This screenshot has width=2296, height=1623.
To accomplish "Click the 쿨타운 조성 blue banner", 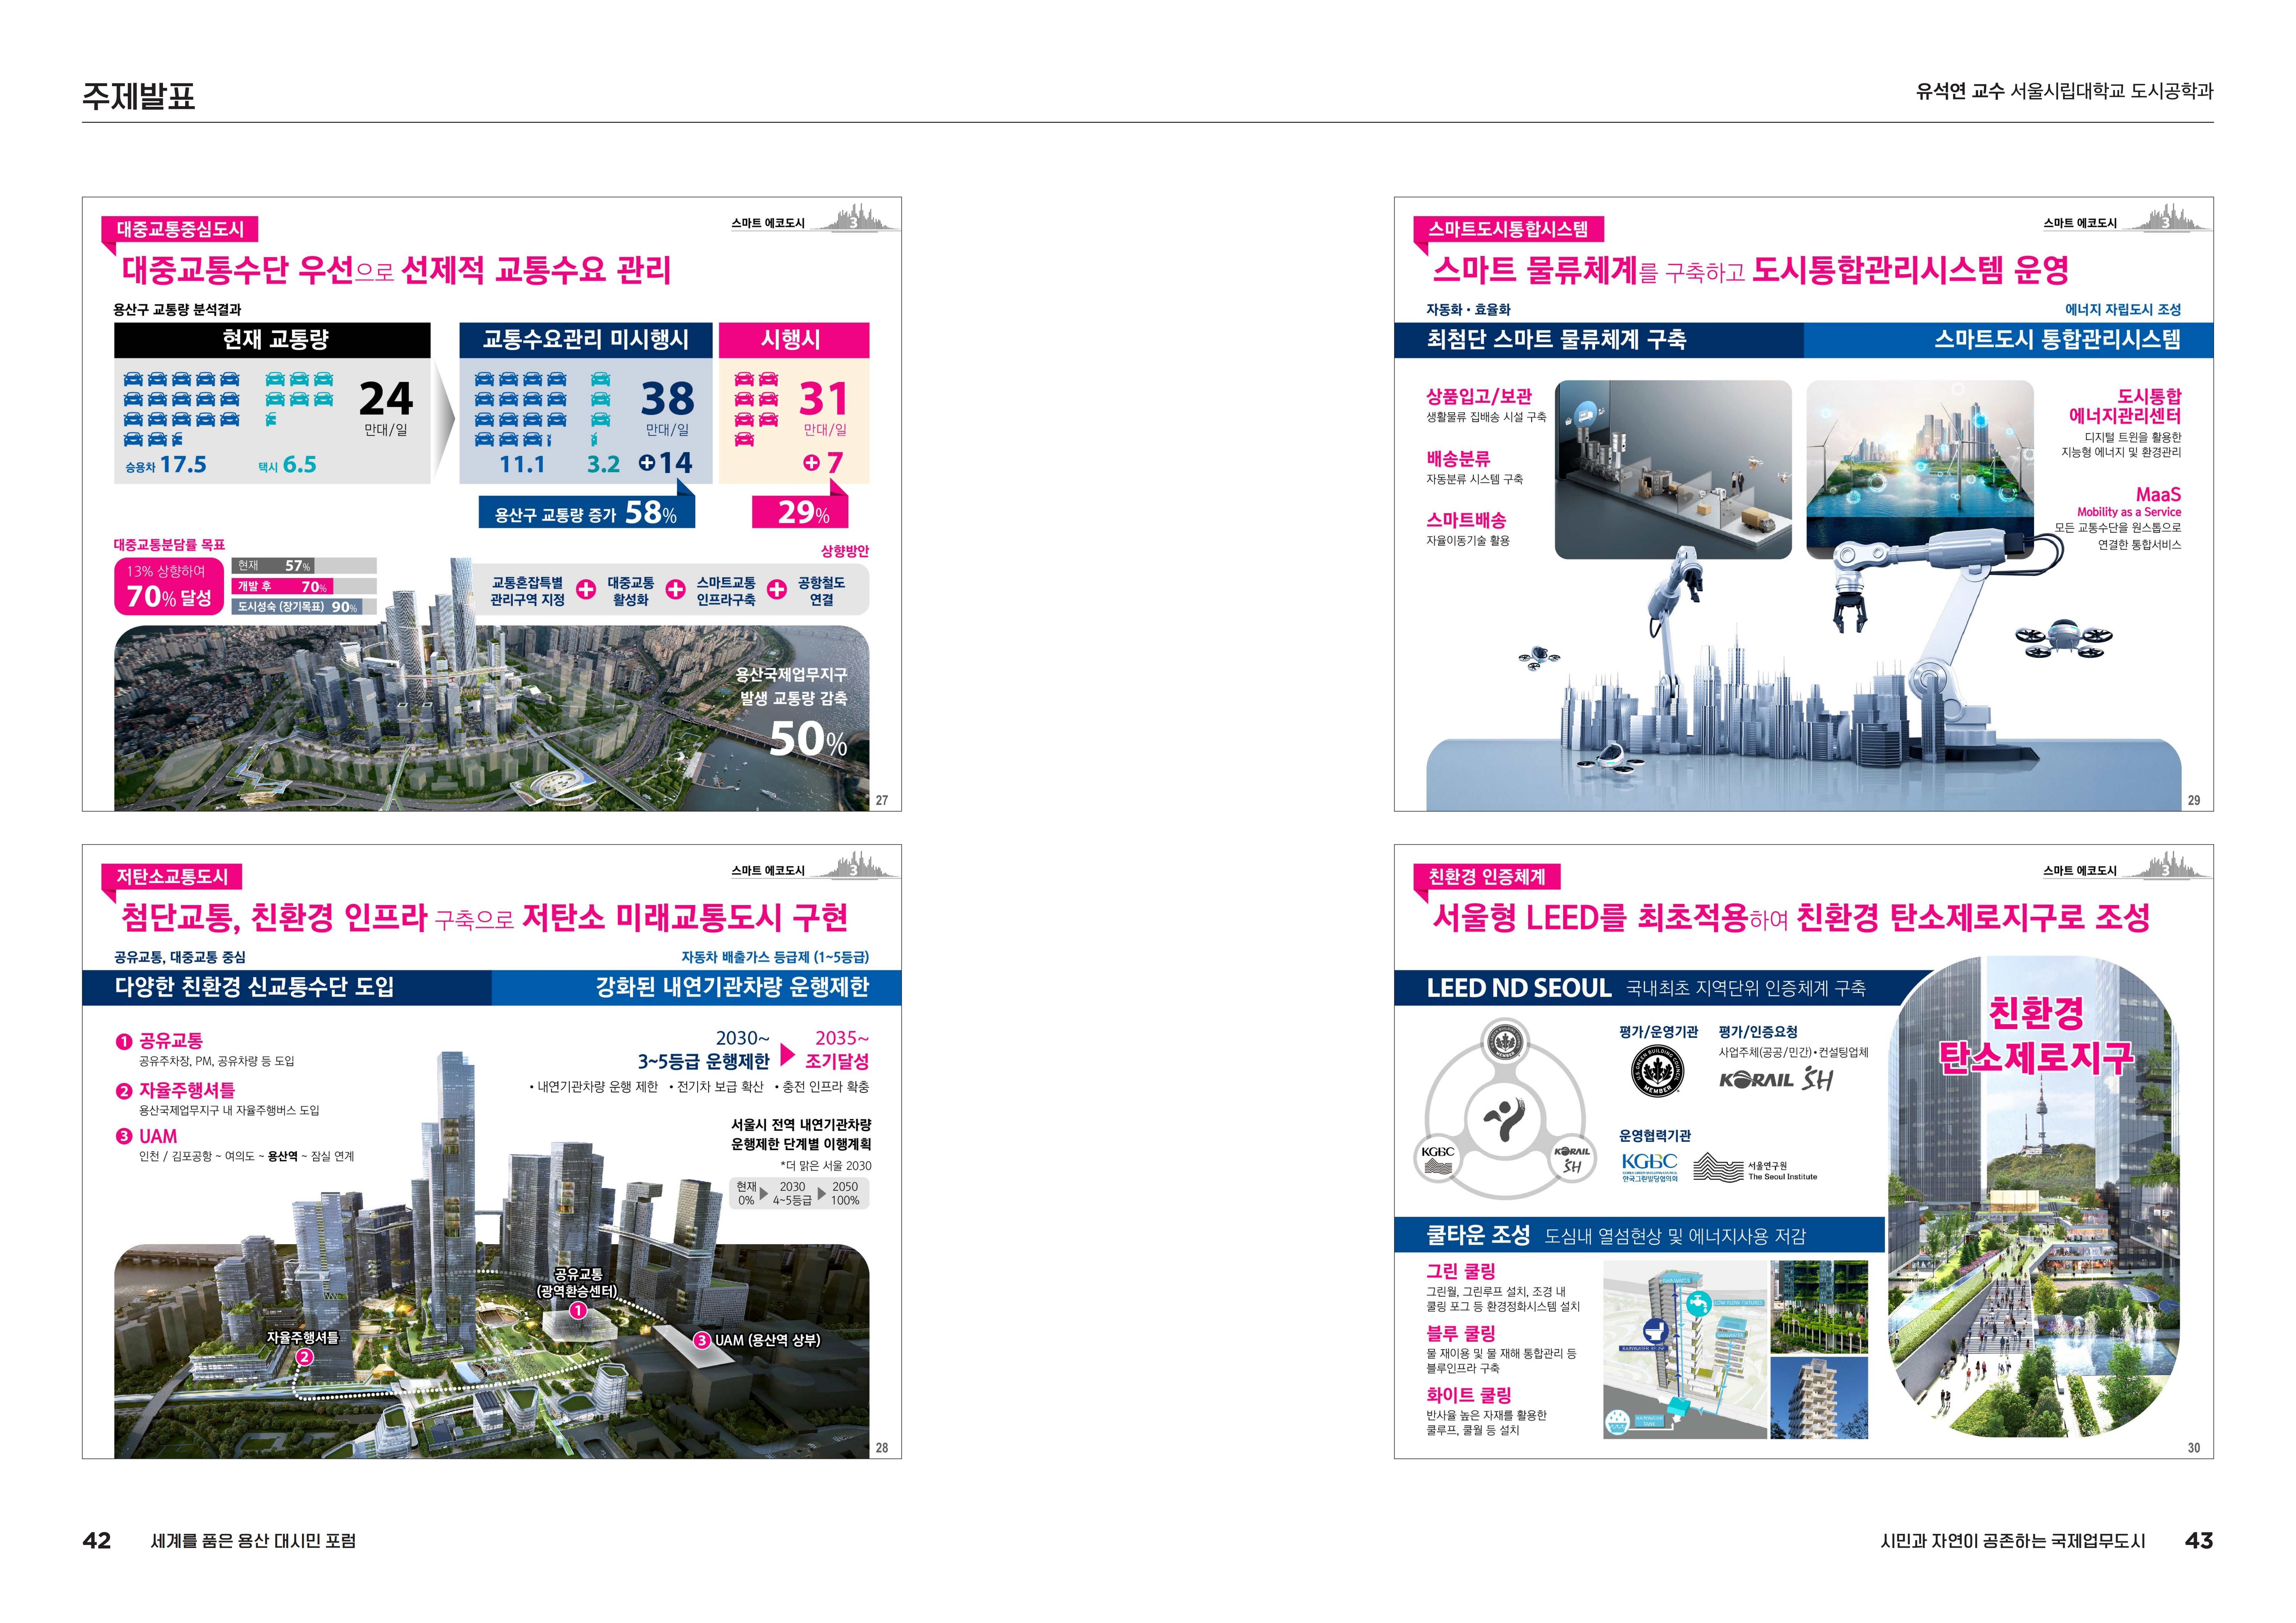I will tap(1639, 1235).
